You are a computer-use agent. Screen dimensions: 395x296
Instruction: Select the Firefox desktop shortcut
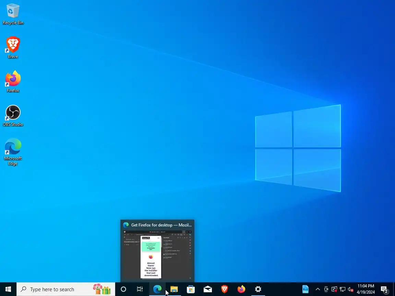(x=13, y=82)
